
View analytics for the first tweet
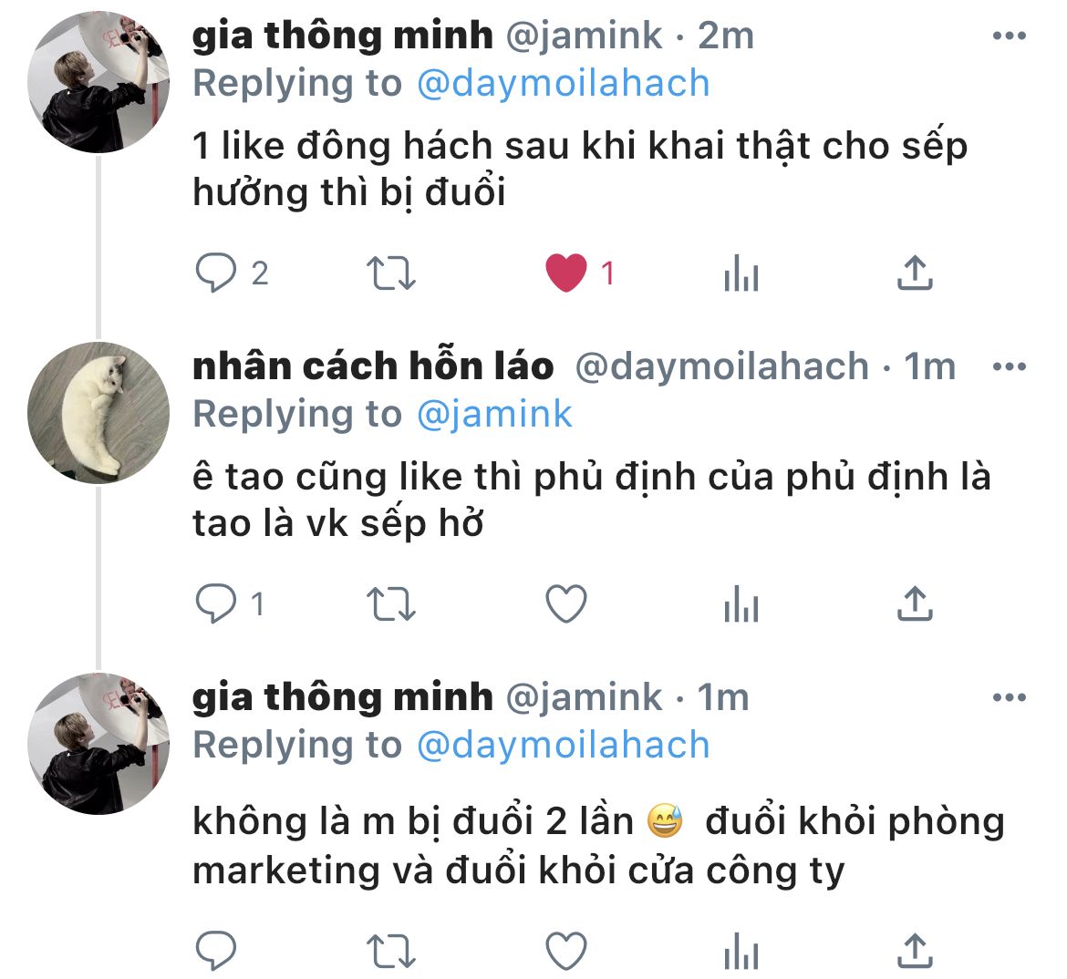click(x=741, y=273)
